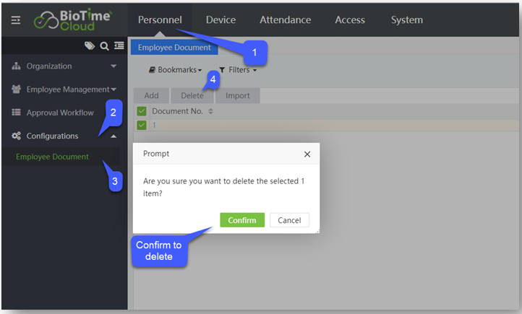Image resolution: width=522 pixels, height=314 pixels.
Task: Click the Document No. sort arrows
Action: click(x=211, y=111)
